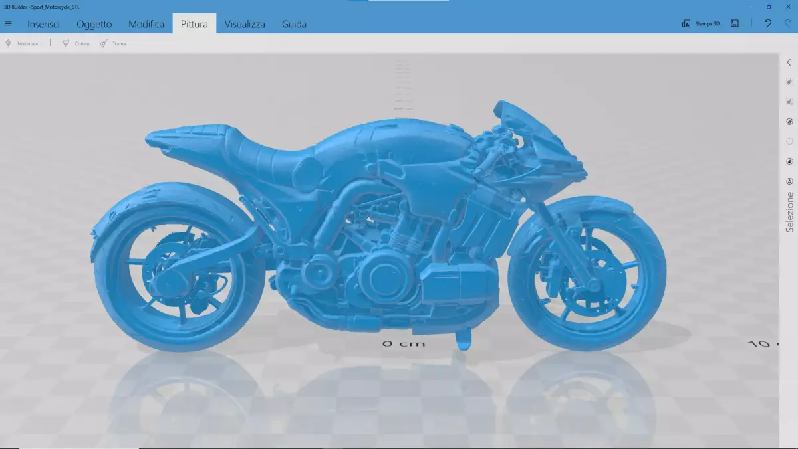Select the Trama texture tool
798x449 pixels.
pyautogui.click(x=113, y=43)
